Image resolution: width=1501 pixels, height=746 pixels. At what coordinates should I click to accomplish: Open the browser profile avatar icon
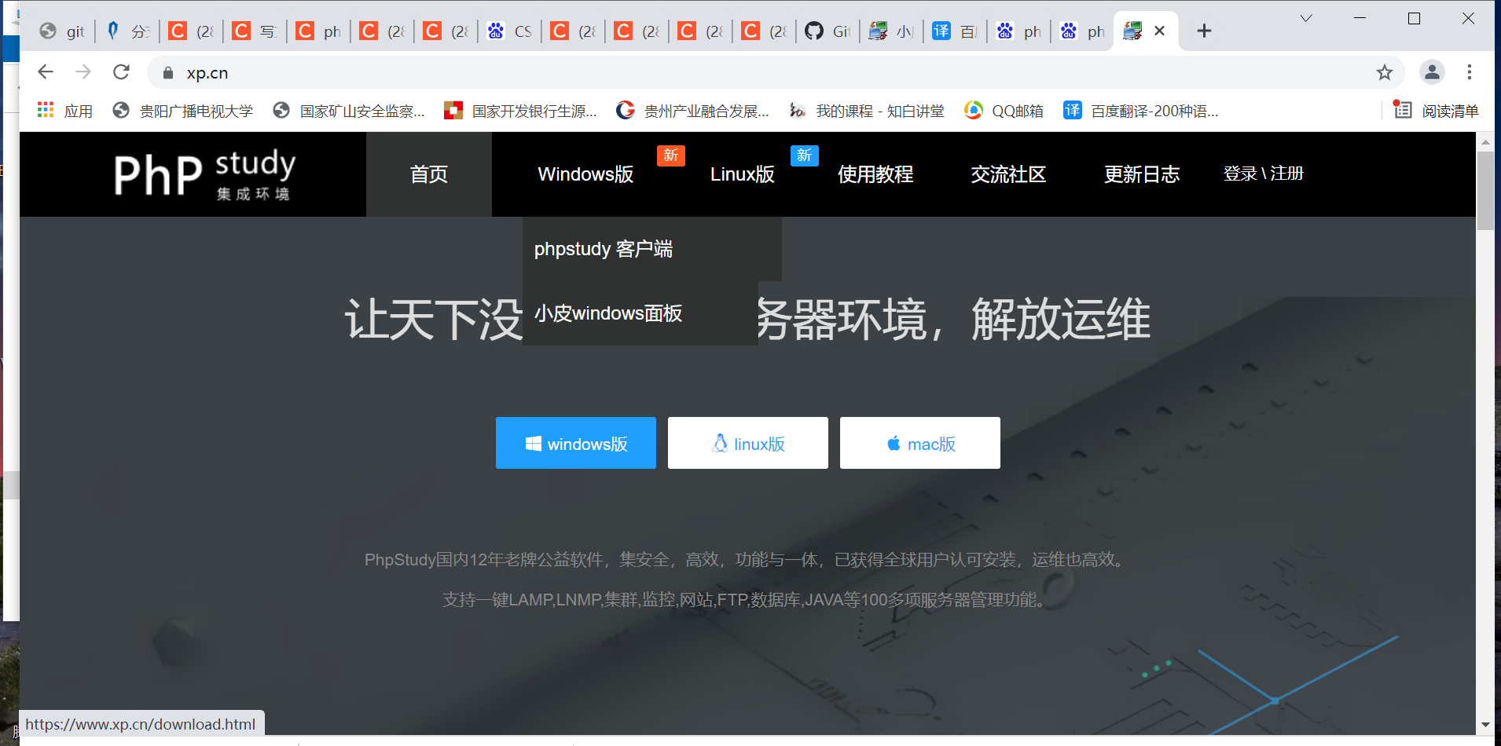tap(1431, 71)
